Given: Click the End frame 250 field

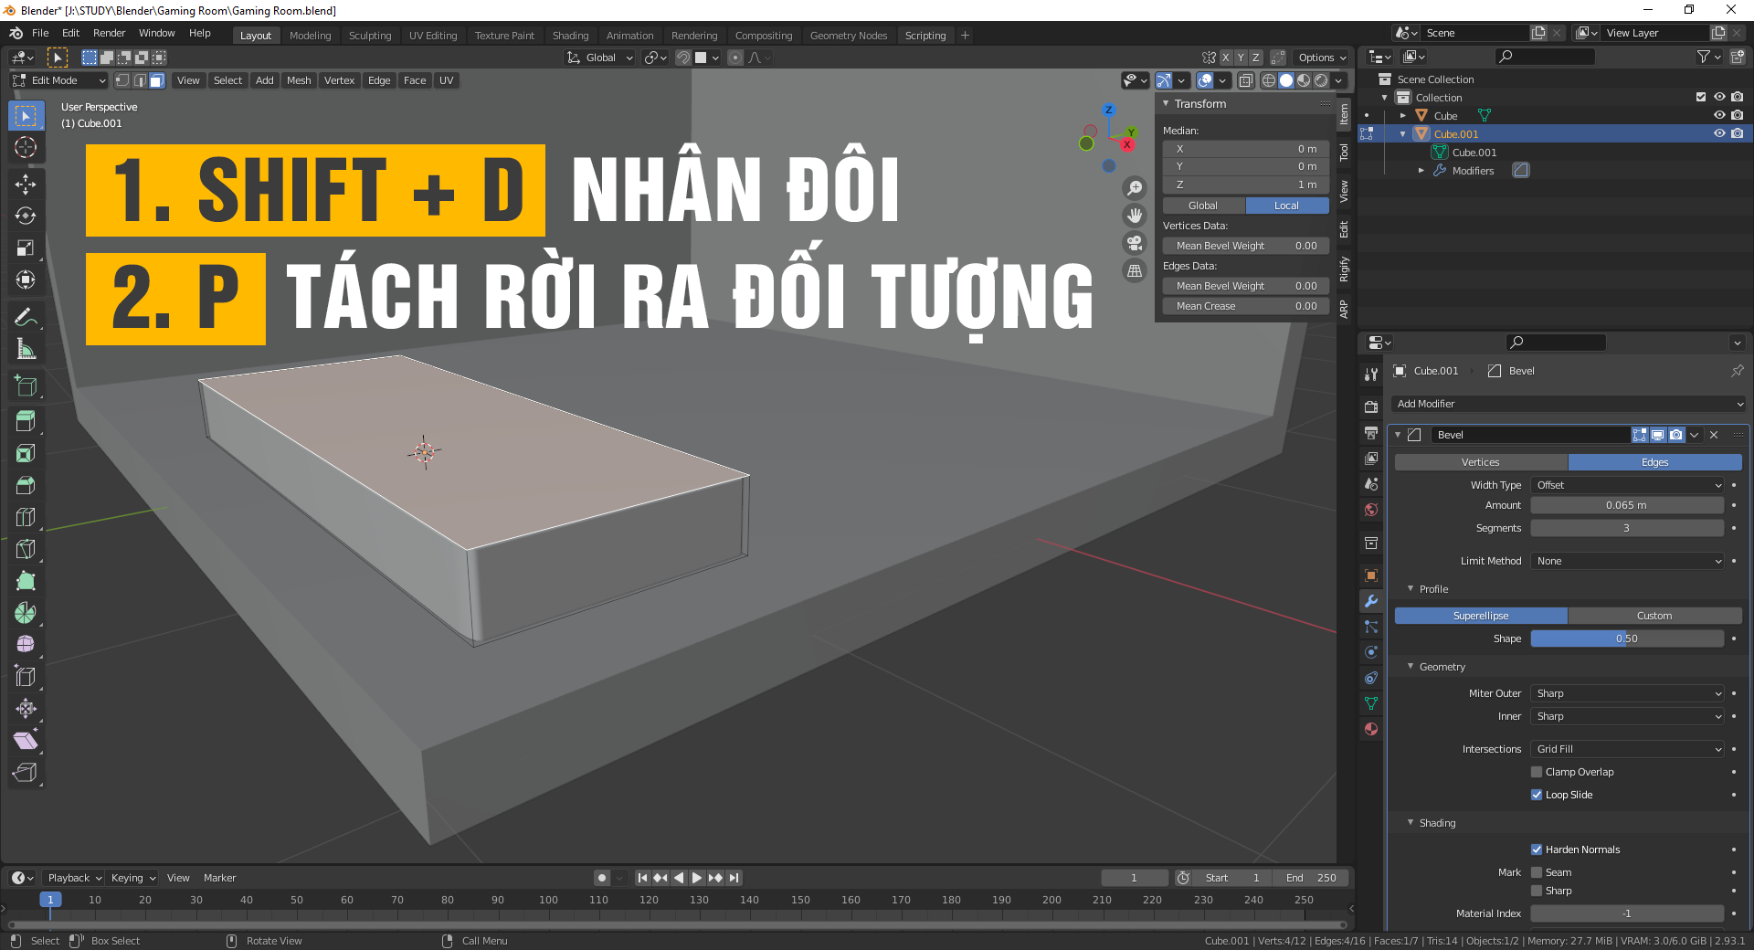Looking at the screenshot, I should (1311, 878).
